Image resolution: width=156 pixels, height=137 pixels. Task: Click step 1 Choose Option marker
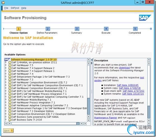coord(18,29)
